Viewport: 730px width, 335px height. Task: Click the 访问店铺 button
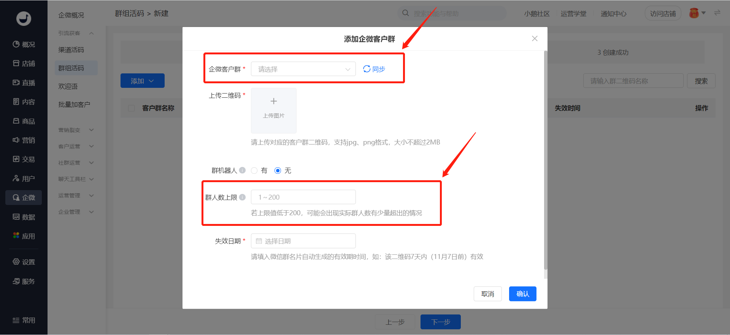pos(663,13)
